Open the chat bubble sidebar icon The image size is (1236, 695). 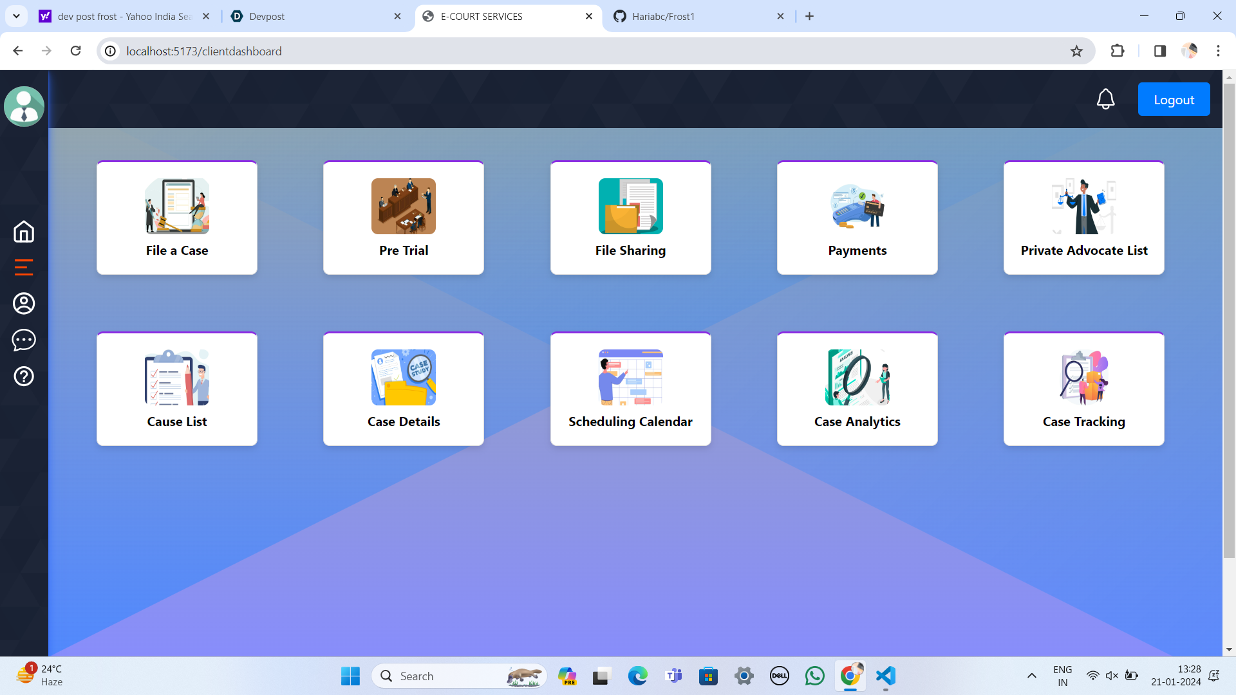[24, 340]
